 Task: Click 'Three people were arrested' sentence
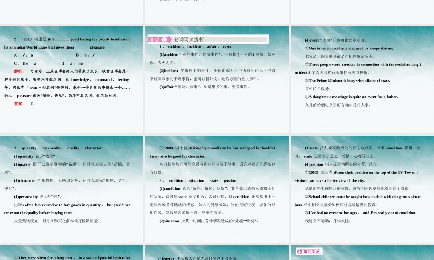coord(358,68)
